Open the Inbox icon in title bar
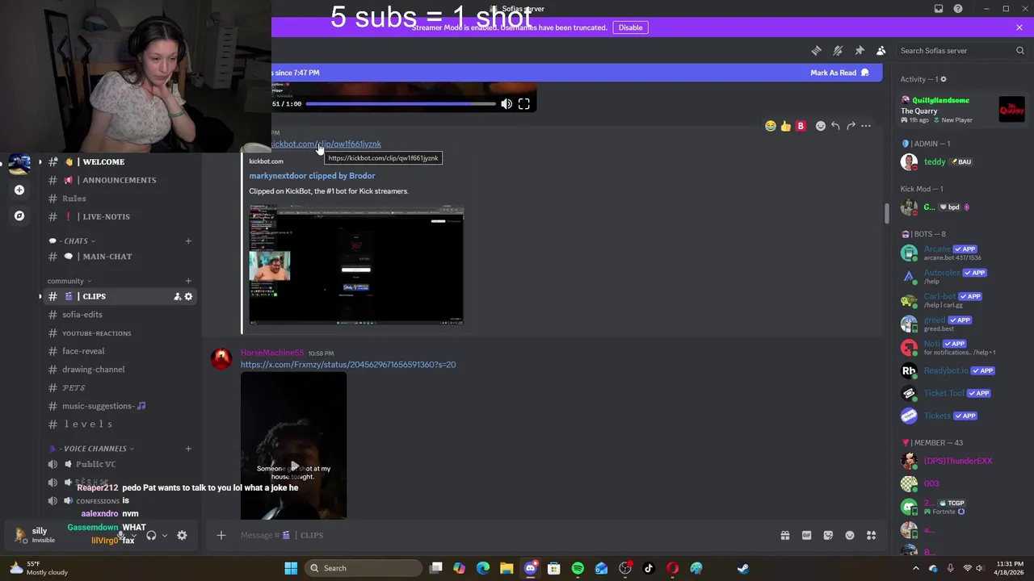Screen dimensions: 1034x581 pos(939,9)
